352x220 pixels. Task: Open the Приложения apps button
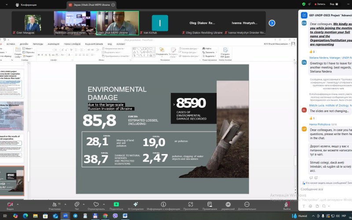click(x=191, y=205)
